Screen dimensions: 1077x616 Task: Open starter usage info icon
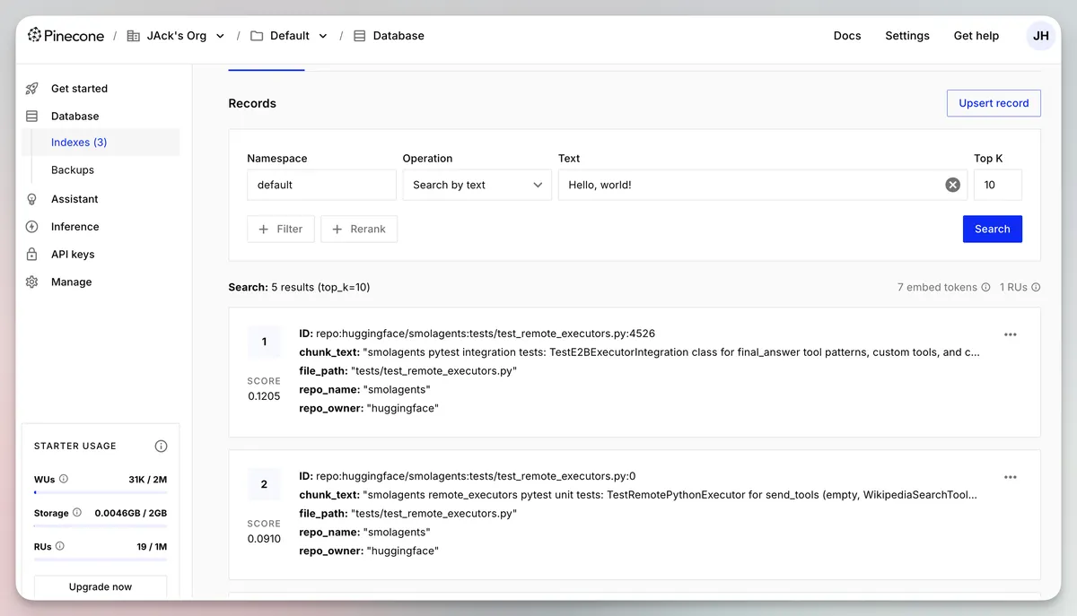tap(161, 446)
